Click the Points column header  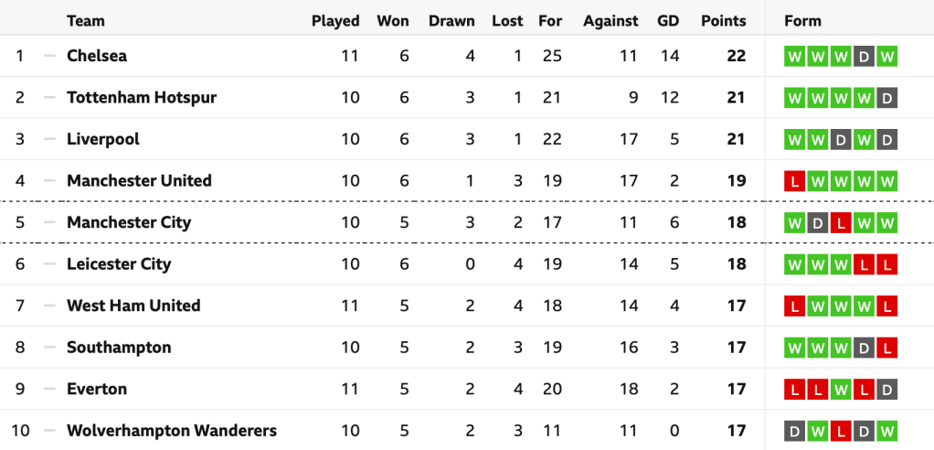point(723,21)
